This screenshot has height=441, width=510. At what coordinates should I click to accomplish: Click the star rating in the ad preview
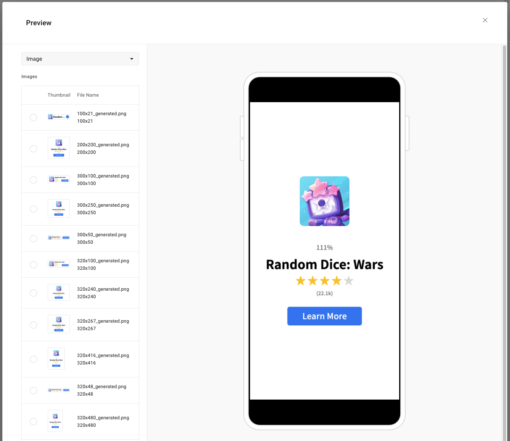(325, 281)
